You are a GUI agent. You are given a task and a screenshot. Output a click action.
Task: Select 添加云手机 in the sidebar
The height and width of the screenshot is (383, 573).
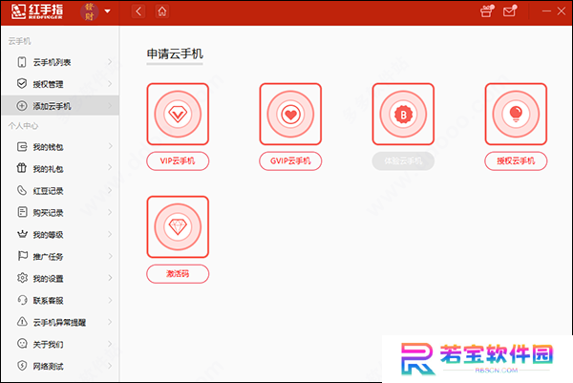click(x=60, y=106)
